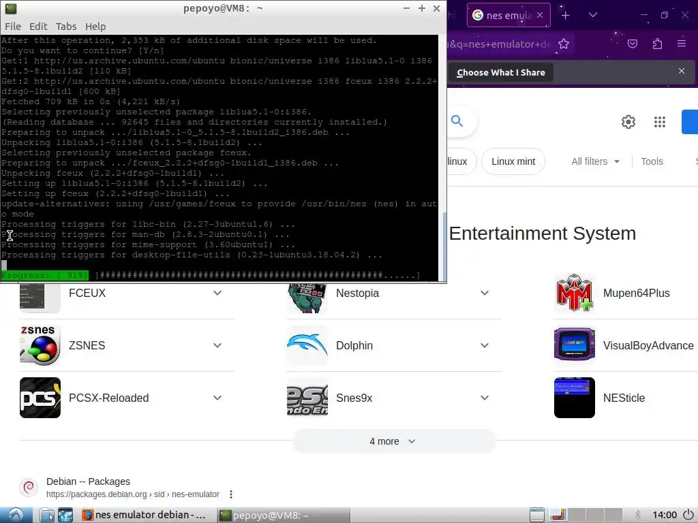
Task: Close the 'nes emula' Firefox tab
Action: tap(540, 15)
